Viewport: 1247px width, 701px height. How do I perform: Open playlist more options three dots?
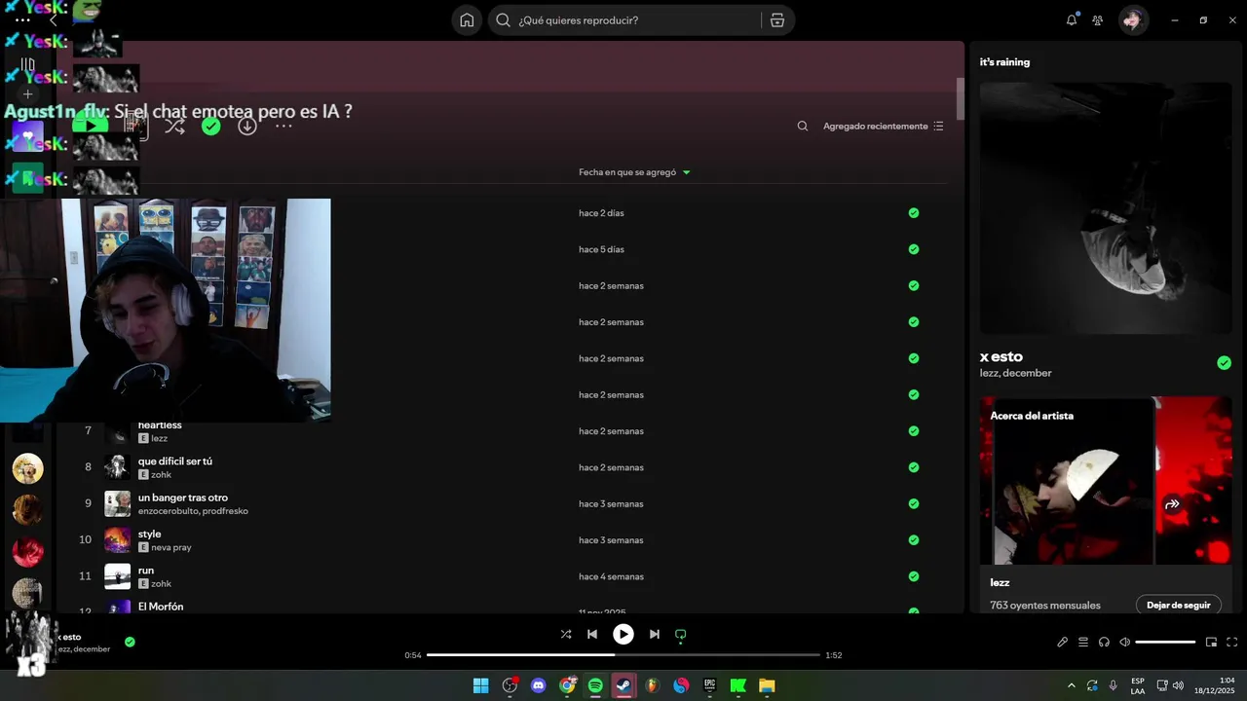tap(283, 126)
